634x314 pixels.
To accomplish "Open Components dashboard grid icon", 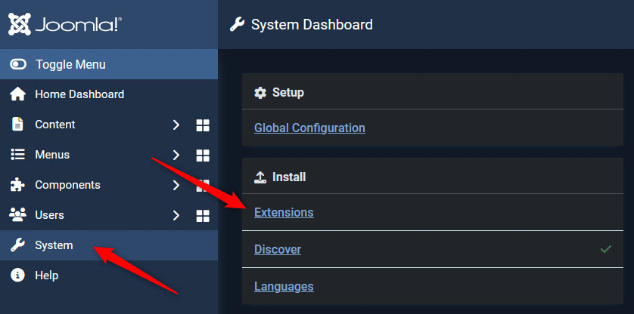I will (x=203, y=184).
